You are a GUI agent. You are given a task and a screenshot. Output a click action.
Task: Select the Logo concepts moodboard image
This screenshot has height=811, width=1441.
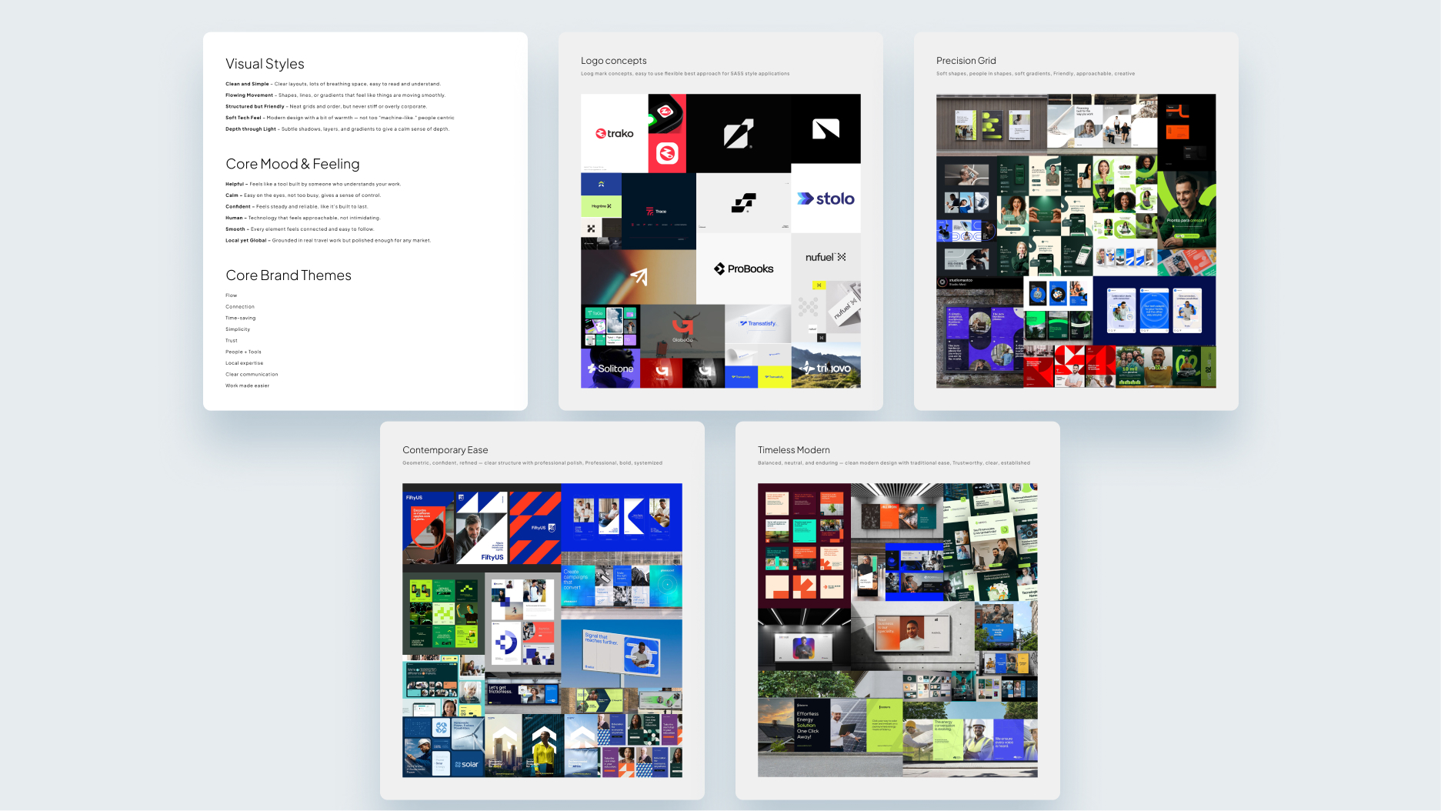721,241
